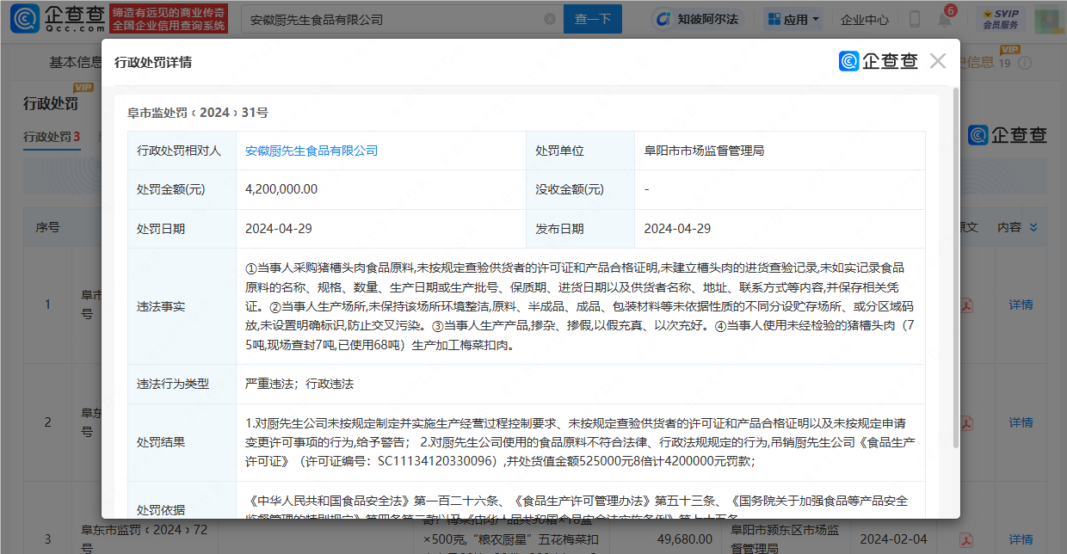
Task: Click the 行政处罚详情 dialog title
Action: click(x=153, y=62)
